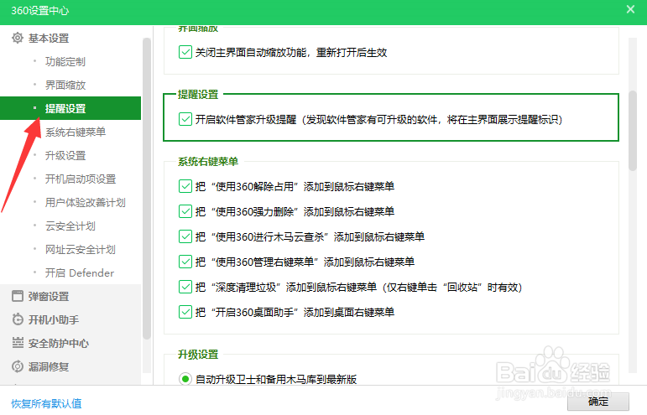The image size is (647, 415).
Task: Open 用户体验改善计划 settings
Action: pos(85,203)
